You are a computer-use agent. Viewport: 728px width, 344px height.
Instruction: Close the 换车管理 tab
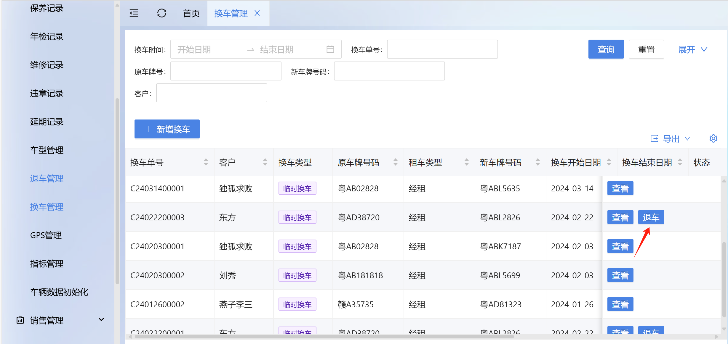click(257, 13)
